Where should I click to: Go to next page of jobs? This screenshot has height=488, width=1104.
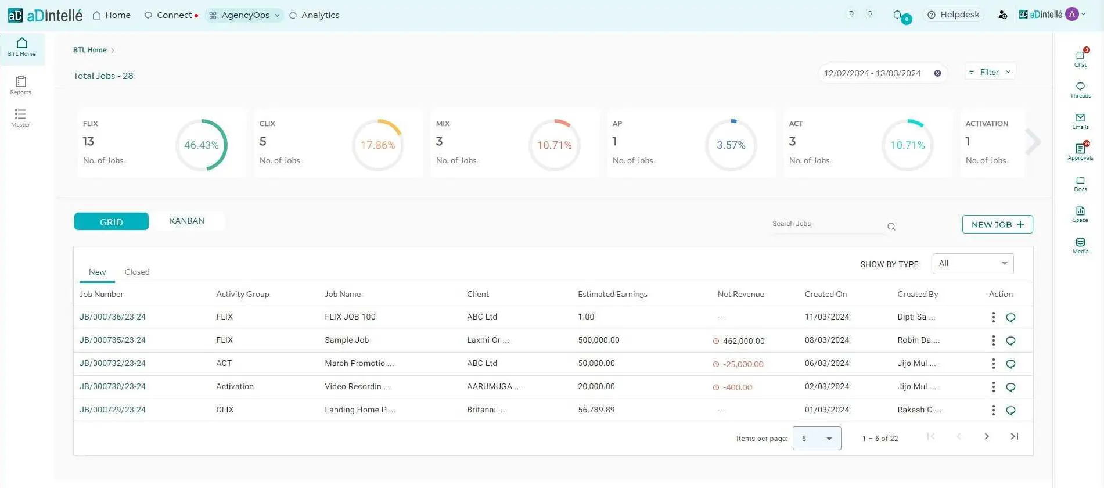(x=986, y=436)
